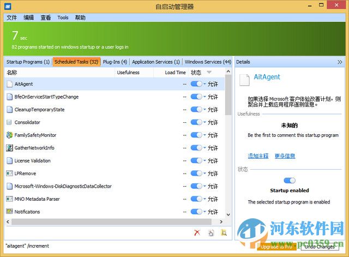Click the Notifications row icon
The height and width of the screenshot is (257, 349).
[9, 211]
